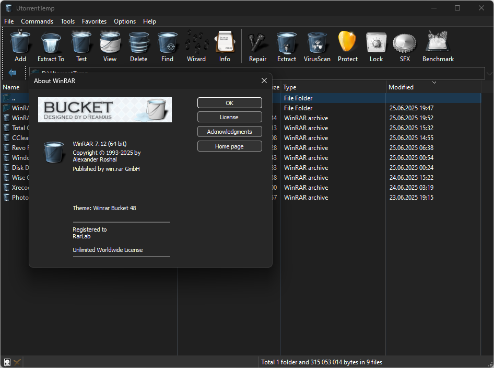Select the Disk archive row name
Screen dimensions: 494x368
coord(20,168)
